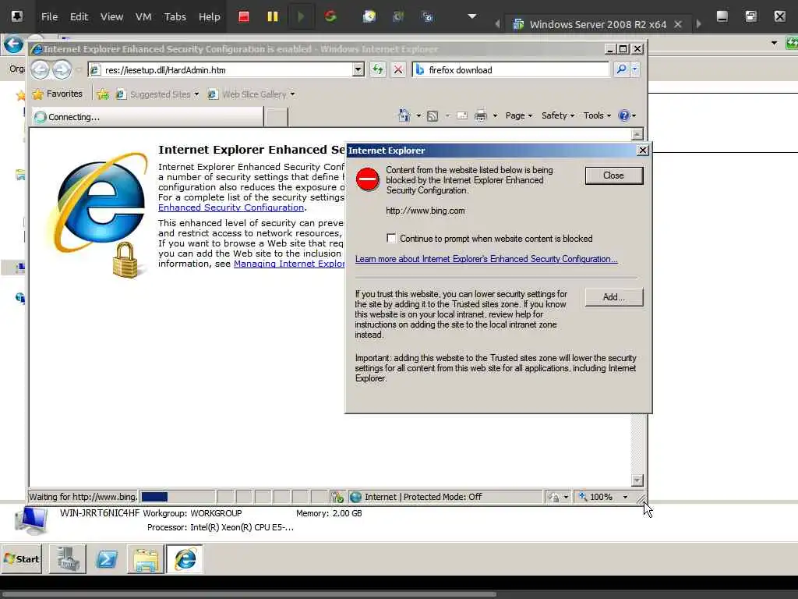
Task: Toggle Continue to prompt when content blocked
Action: [x=391, y=239]
